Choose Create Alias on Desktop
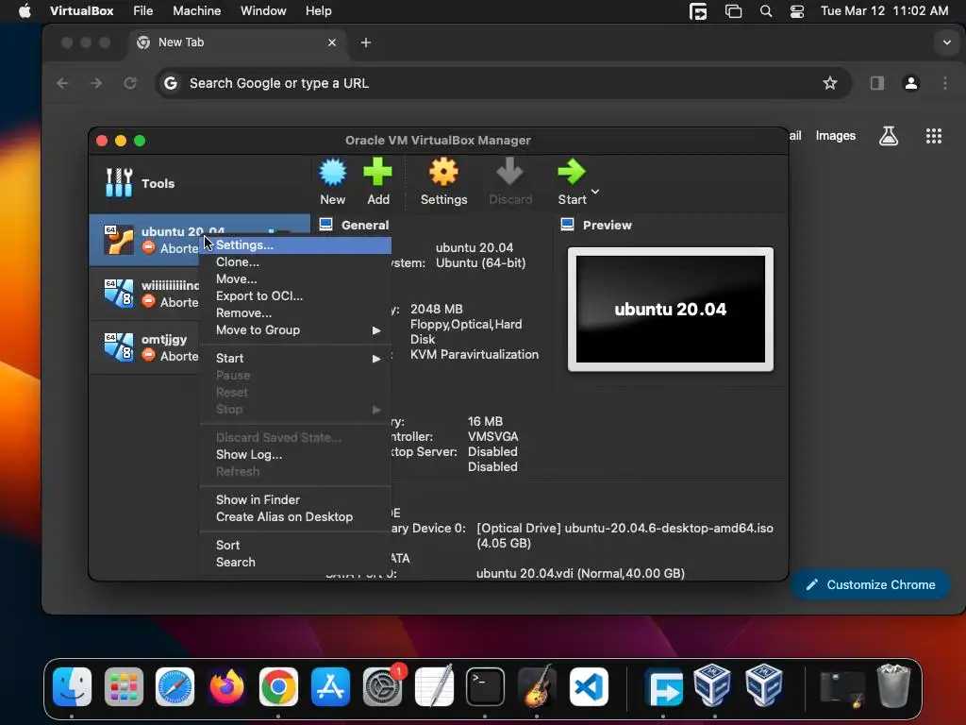This screenshot has width=966, height=725. tap(295, 516)
